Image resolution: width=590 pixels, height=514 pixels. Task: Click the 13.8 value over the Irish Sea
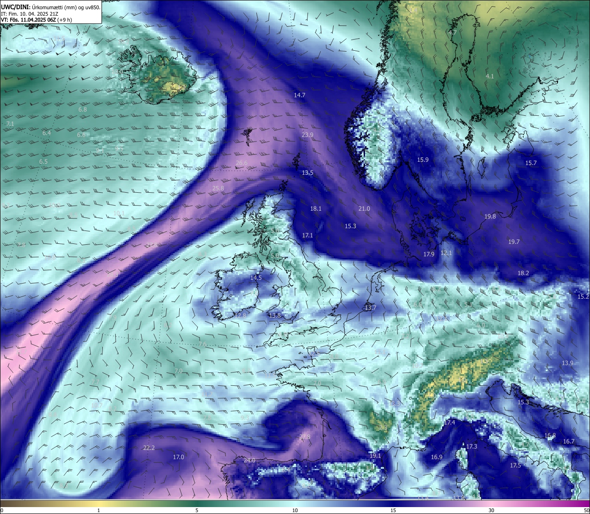pyautogui.click(x=275, y=315)
